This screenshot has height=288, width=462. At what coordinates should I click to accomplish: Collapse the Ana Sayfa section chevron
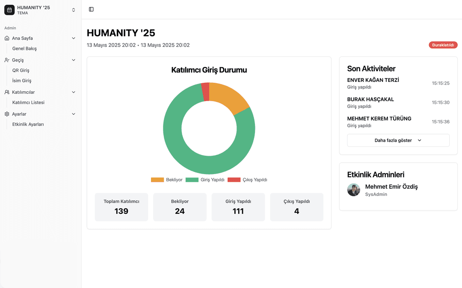(74, 38)
